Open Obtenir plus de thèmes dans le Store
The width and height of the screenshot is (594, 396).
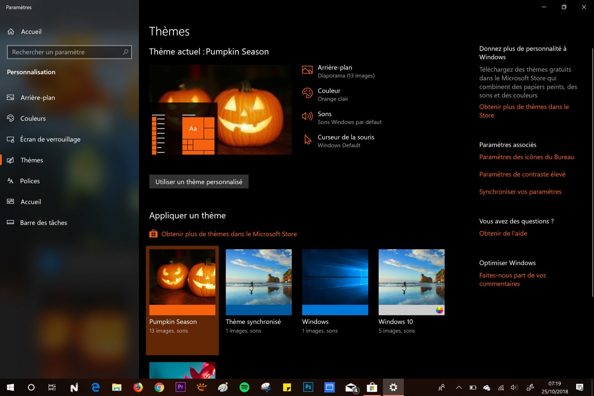click(x=524, y=111)
